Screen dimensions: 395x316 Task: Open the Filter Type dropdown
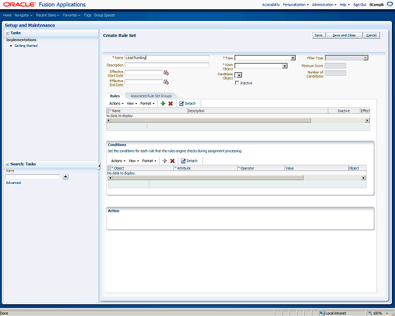click(x=365, y=58)
